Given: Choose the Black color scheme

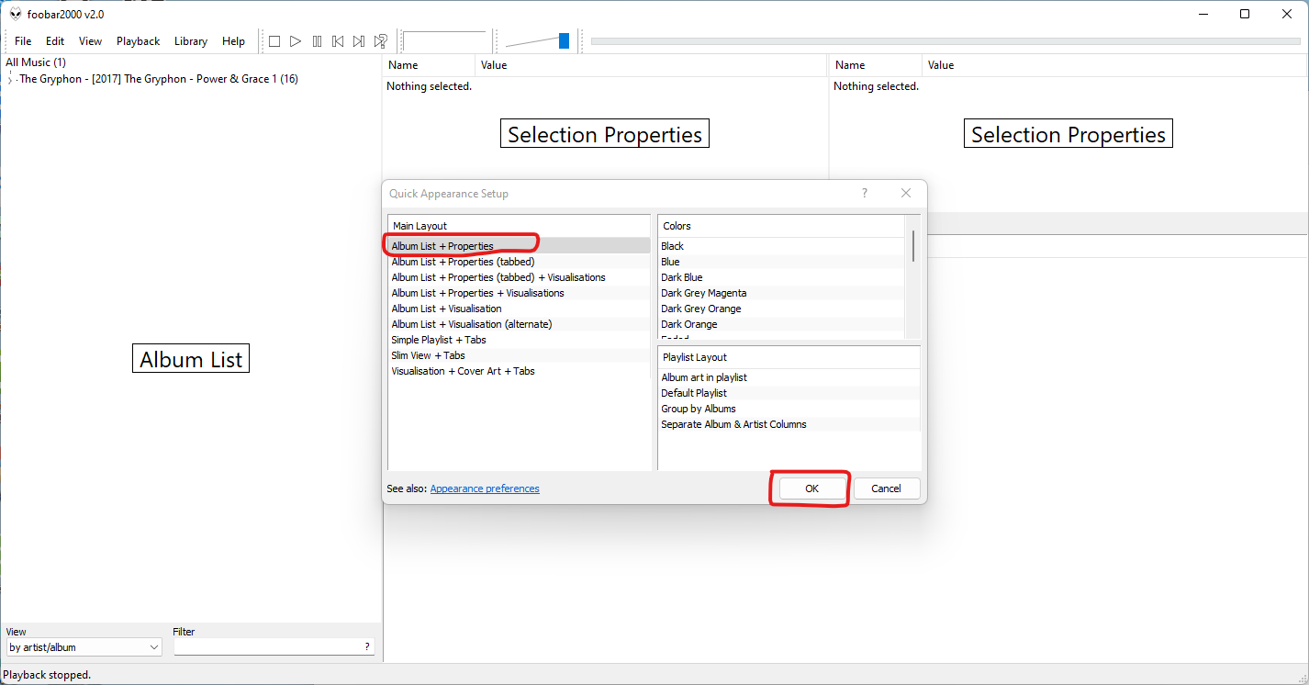Looking at the screenshot, I should (781, 246).
